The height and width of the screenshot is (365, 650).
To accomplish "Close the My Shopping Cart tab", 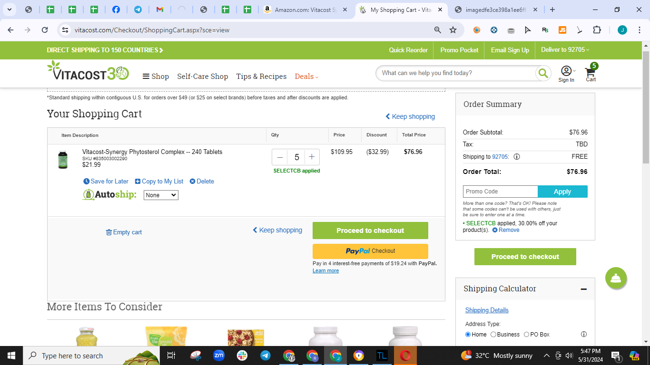I will 441,10.
